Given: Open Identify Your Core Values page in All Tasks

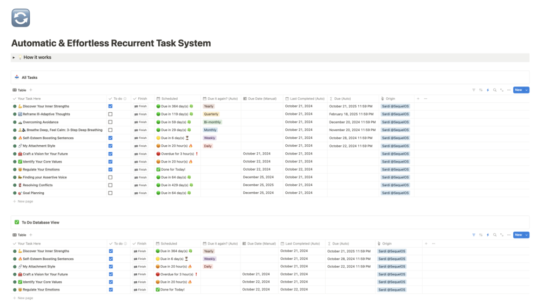Looking at the screenshot, I should (42, 161).
